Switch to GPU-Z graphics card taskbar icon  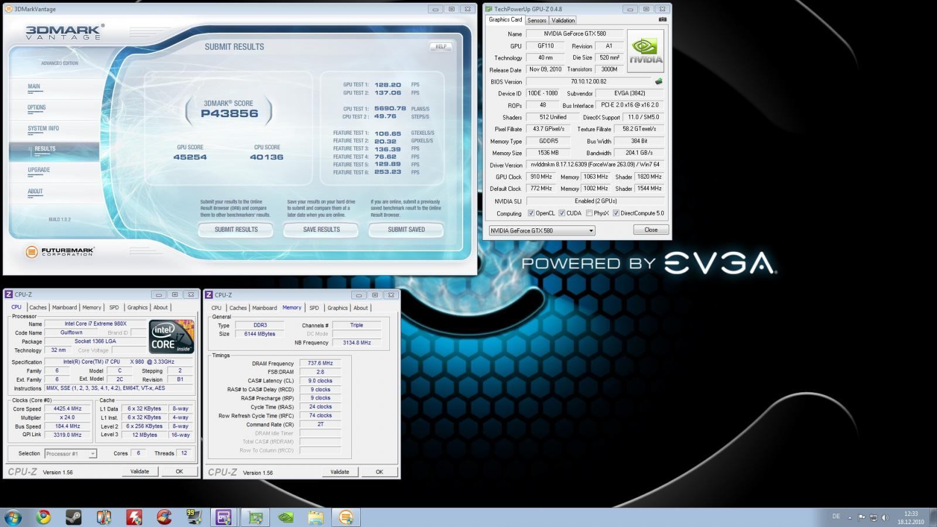click(x=255, y=518)
